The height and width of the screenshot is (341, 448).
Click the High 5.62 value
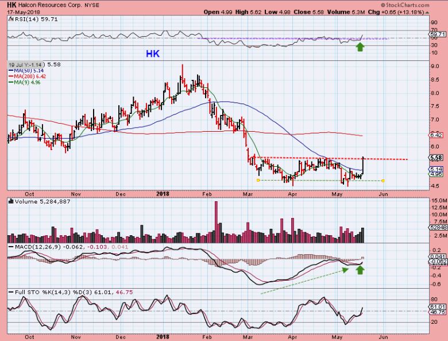248,12
